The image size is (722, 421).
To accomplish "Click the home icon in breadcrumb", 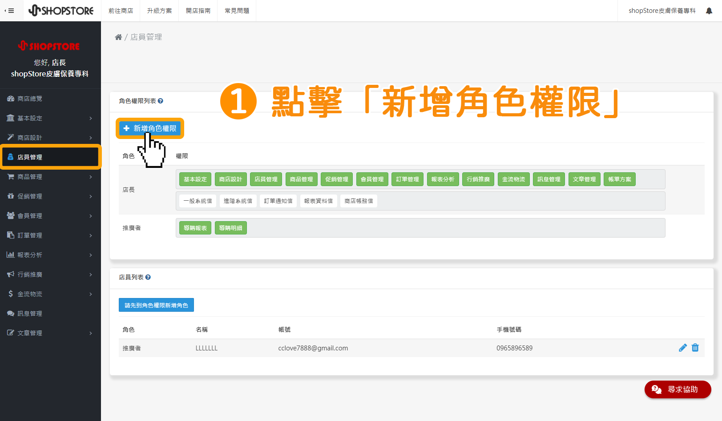I will click(x=118, y=37).
